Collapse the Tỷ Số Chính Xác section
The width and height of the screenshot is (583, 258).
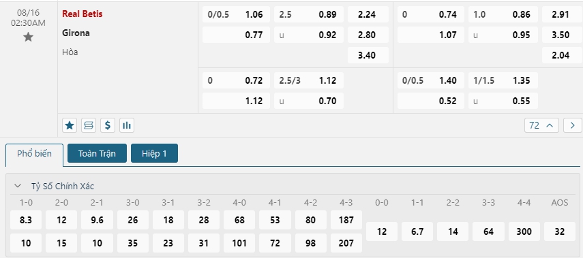[x=18, y=187]
